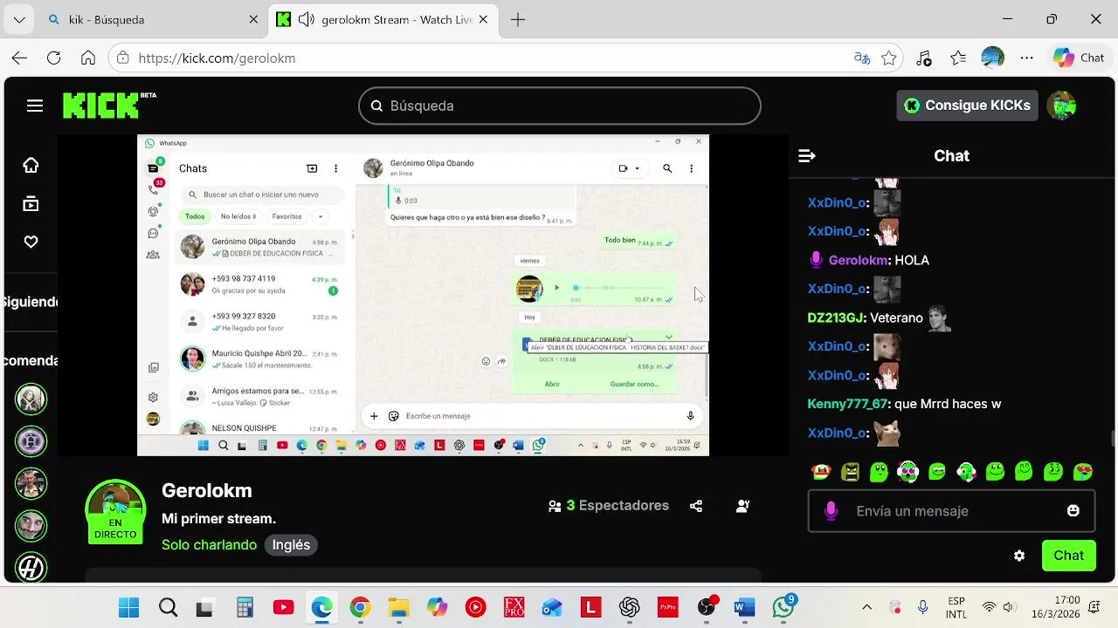Image resolution: width=1118 pixels, height=628 pixels.
Task: Click Consigue KICKs button
Action: (x=968, y=106)
